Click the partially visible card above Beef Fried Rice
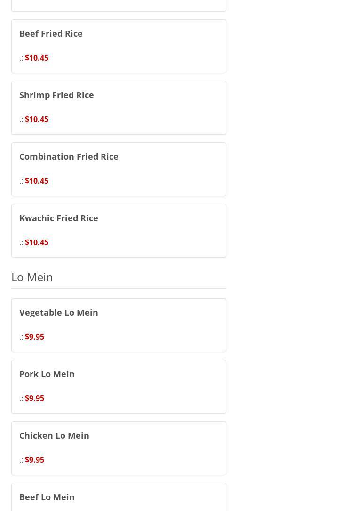 click(x=118, y=5)
